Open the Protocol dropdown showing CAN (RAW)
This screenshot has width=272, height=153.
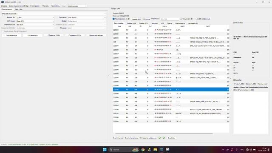87,17
